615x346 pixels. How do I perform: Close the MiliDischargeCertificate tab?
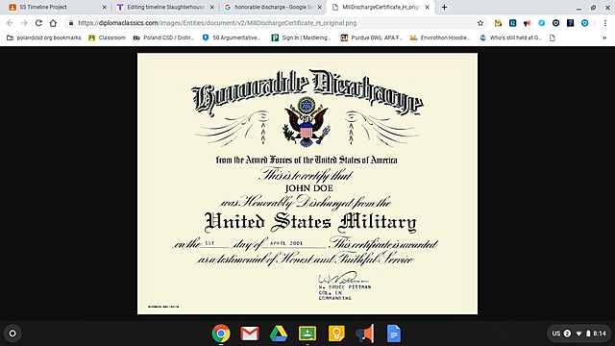(x=427, y=7)
